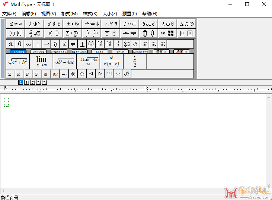Image resolution: width=272 pixels, height=200 pixels.
Task: Insert the sqrt(b²−4ac) expression
Action: click(x=65, y=62)
